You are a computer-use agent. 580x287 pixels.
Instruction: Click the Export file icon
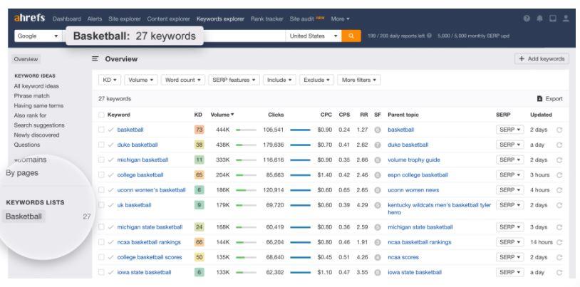(539, 99)
